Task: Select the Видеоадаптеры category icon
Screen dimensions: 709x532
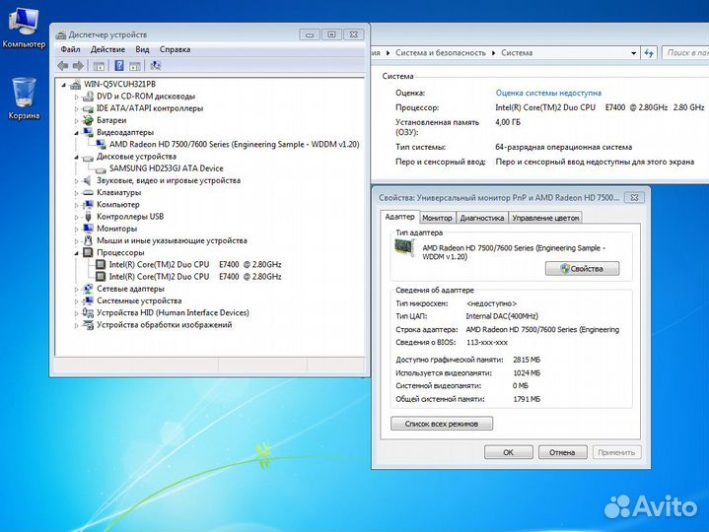Action: coord(88,132)
